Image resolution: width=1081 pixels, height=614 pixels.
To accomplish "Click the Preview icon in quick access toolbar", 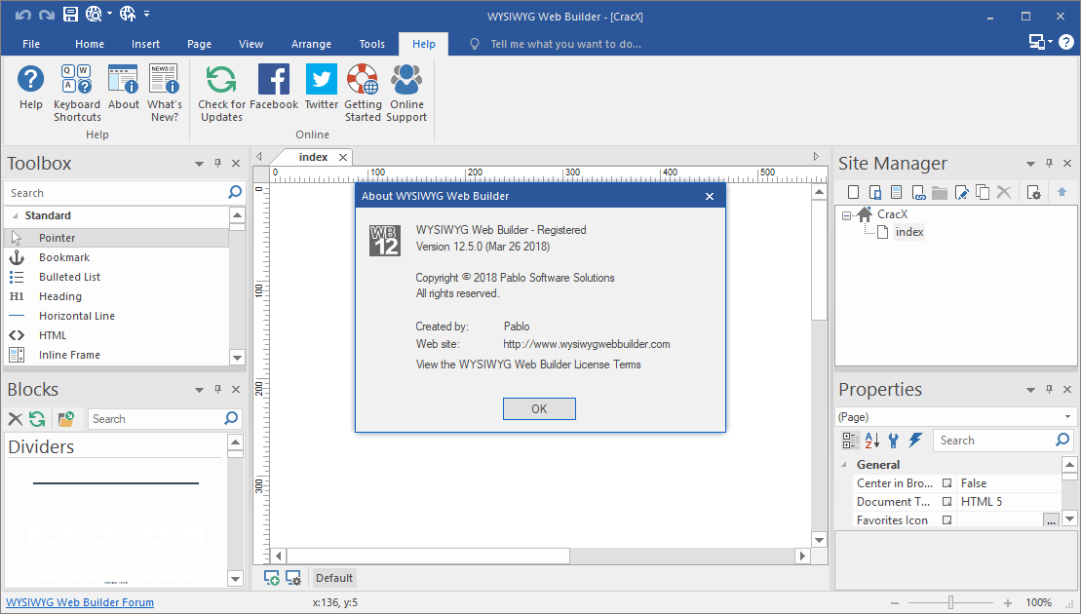I will [94, 14].
